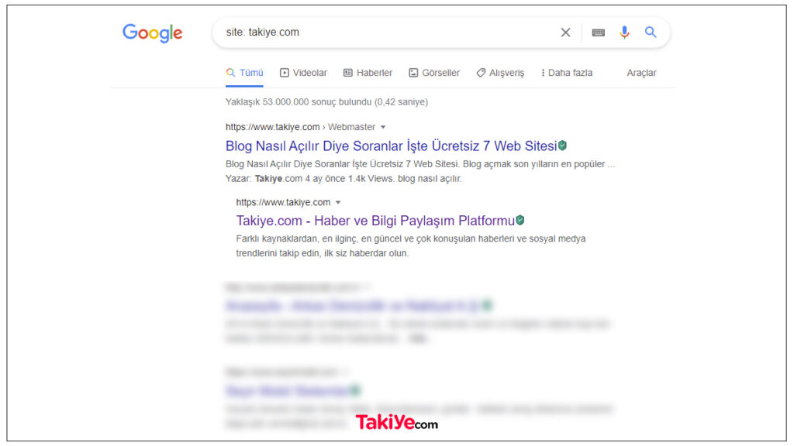
Task: Clear the search box with the X icon
Action: click(565, 33)
